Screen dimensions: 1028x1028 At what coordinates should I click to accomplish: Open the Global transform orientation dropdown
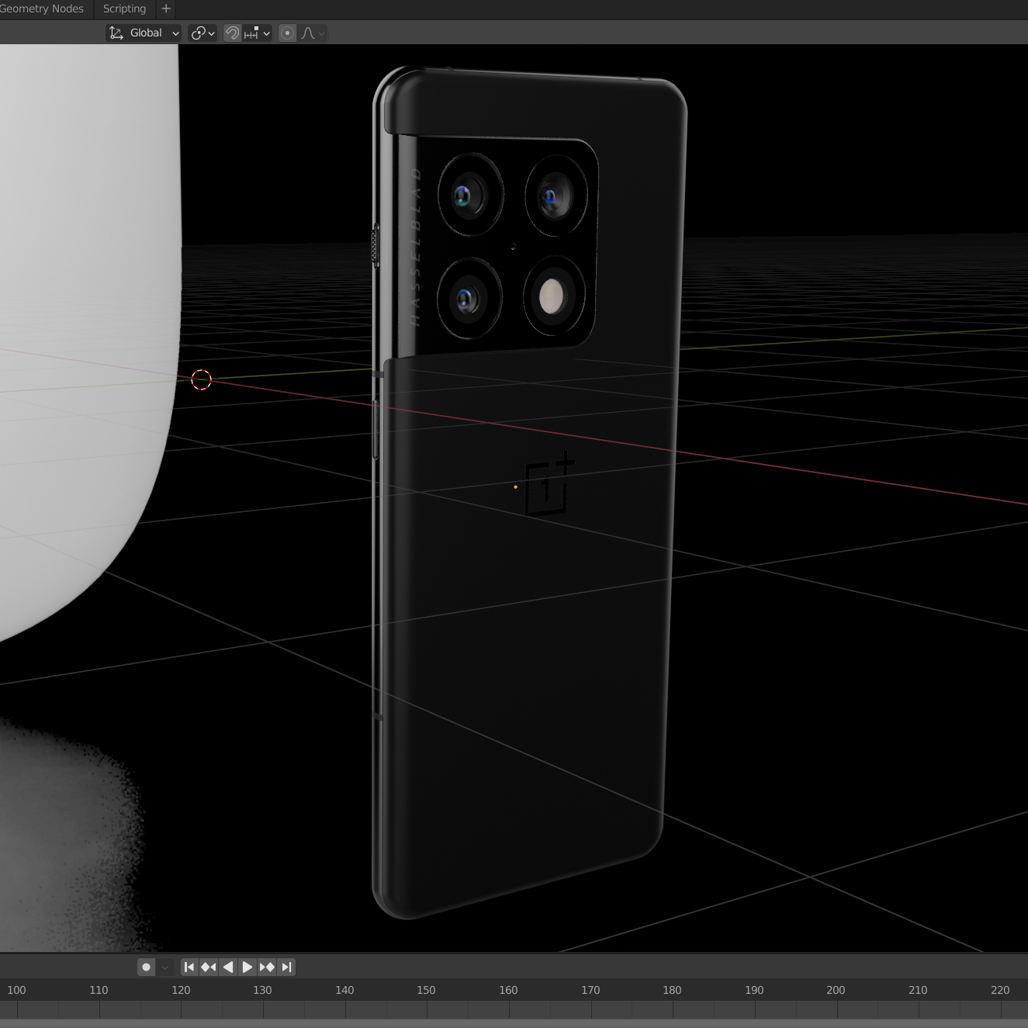click(x=144, y=33)
